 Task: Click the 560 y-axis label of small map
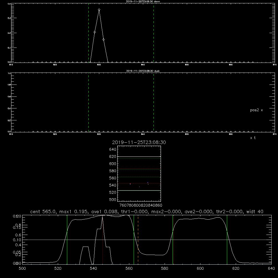click(113, 178)
